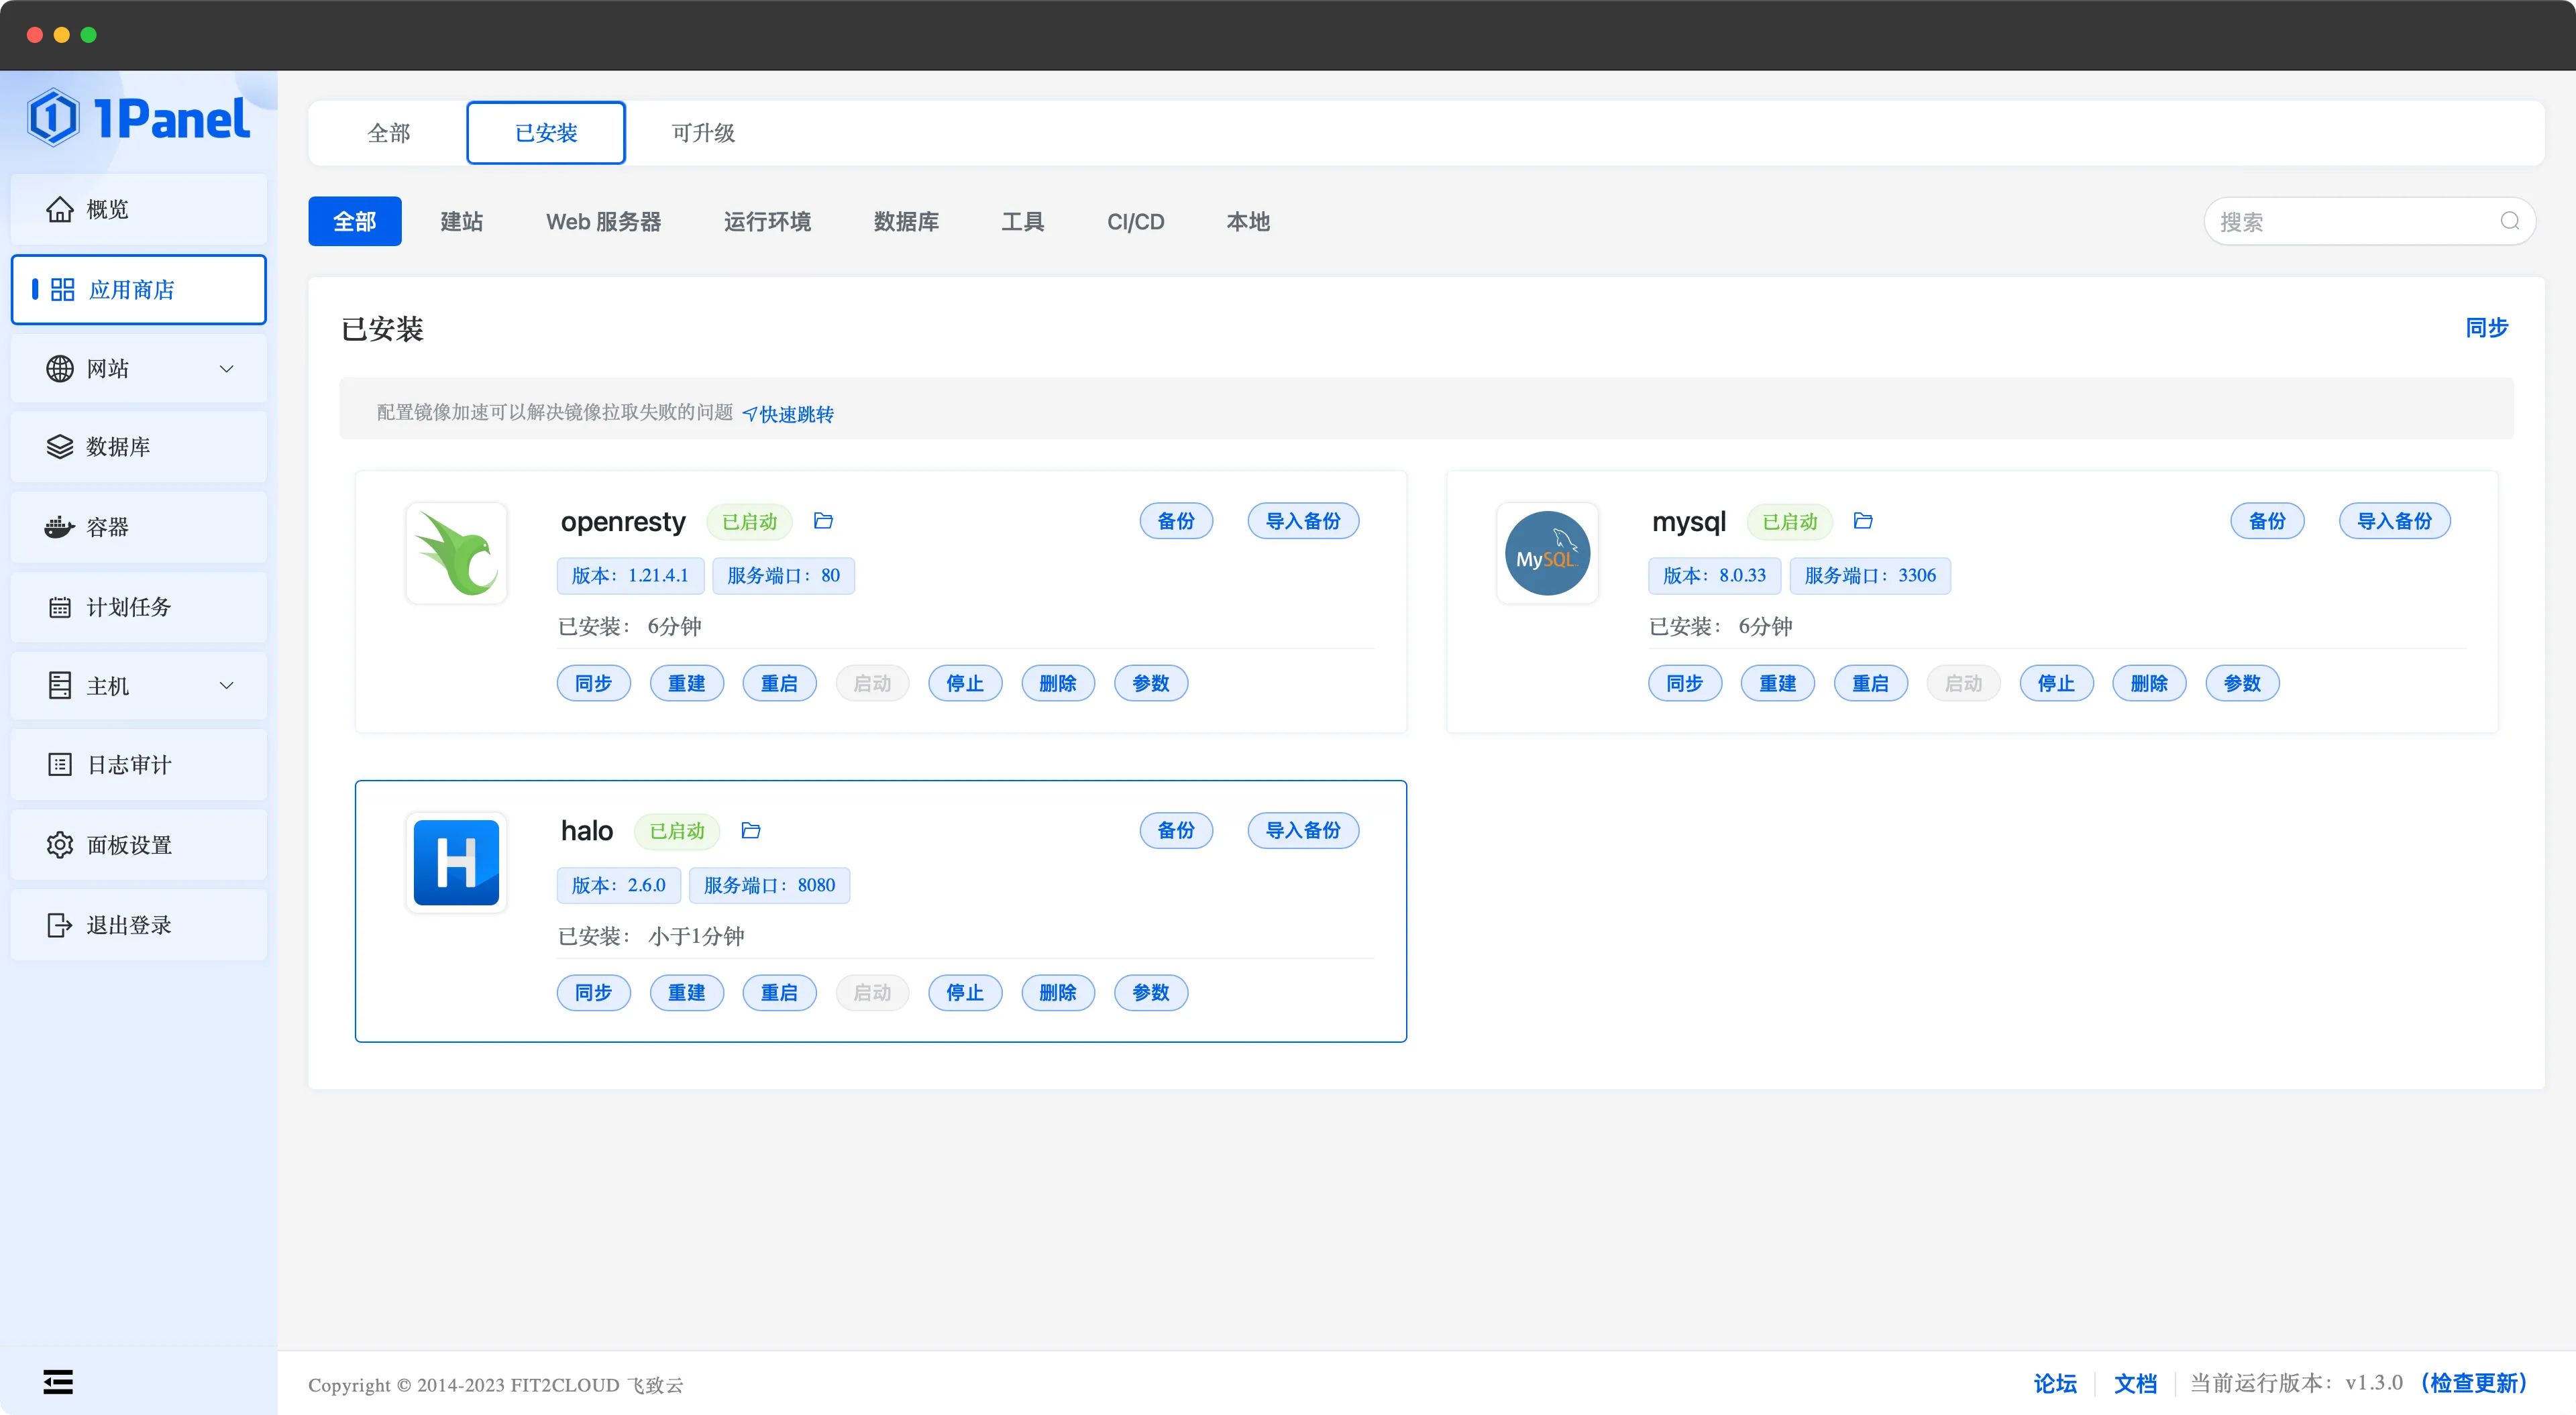Restart halo with 重启 button
This screenshot has width=2576, height=1415.
[780, 993]
